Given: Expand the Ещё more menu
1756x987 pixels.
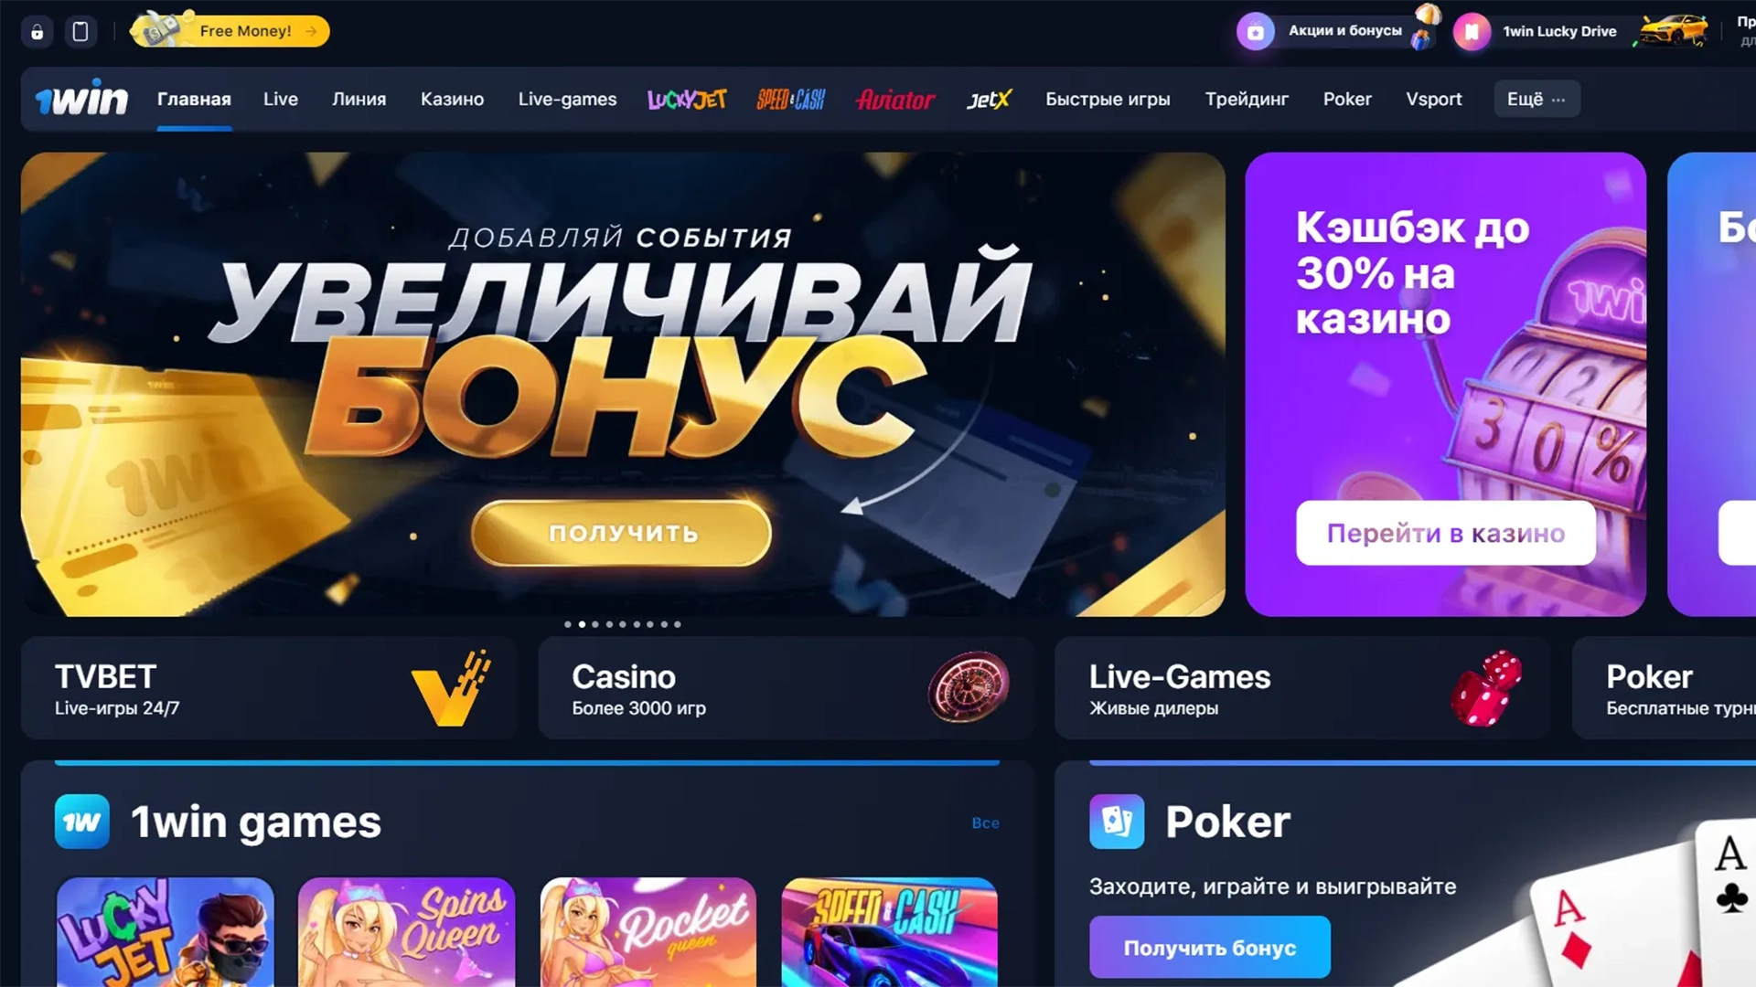Looking at the screenshot, I should click(x=1536, y=99).
